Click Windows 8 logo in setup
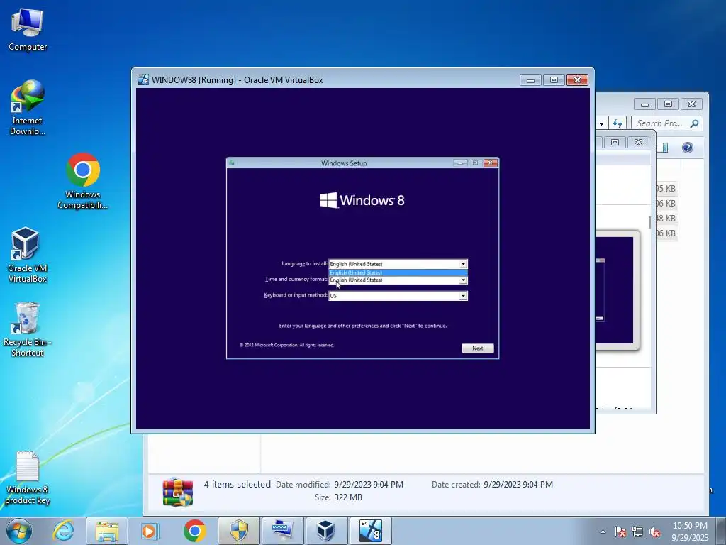Image resolution: width=726 pixels, height=545 pixels. point(362,200)
